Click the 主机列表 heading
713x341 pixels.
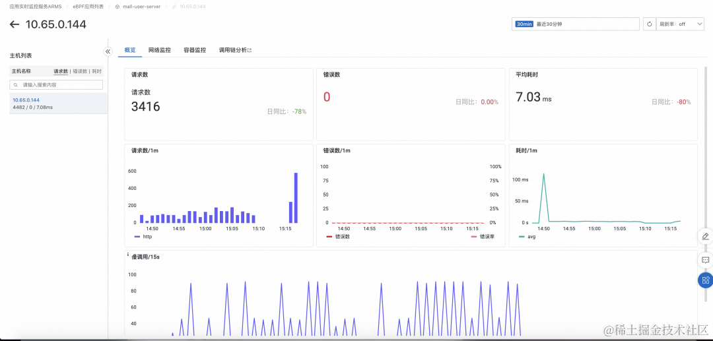pyautogui.click(x=20, y=56)
